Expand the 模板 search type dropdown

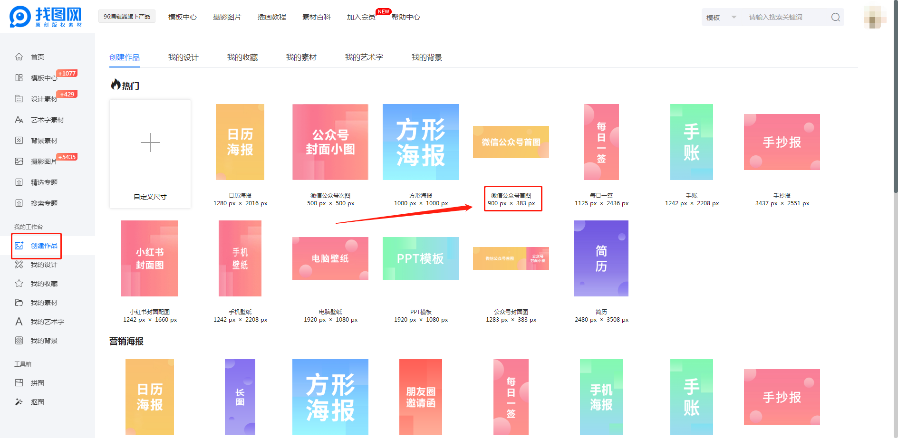(721, 18)
